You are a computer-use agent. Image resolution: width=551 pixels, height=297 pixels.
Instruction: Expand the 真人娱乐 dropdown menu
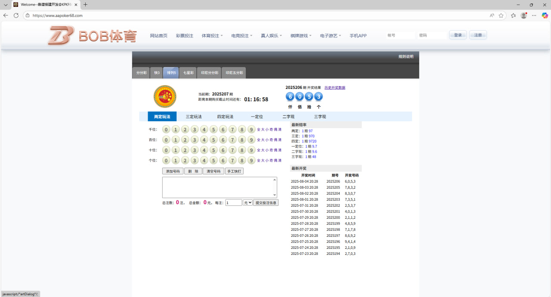[271, 36]
